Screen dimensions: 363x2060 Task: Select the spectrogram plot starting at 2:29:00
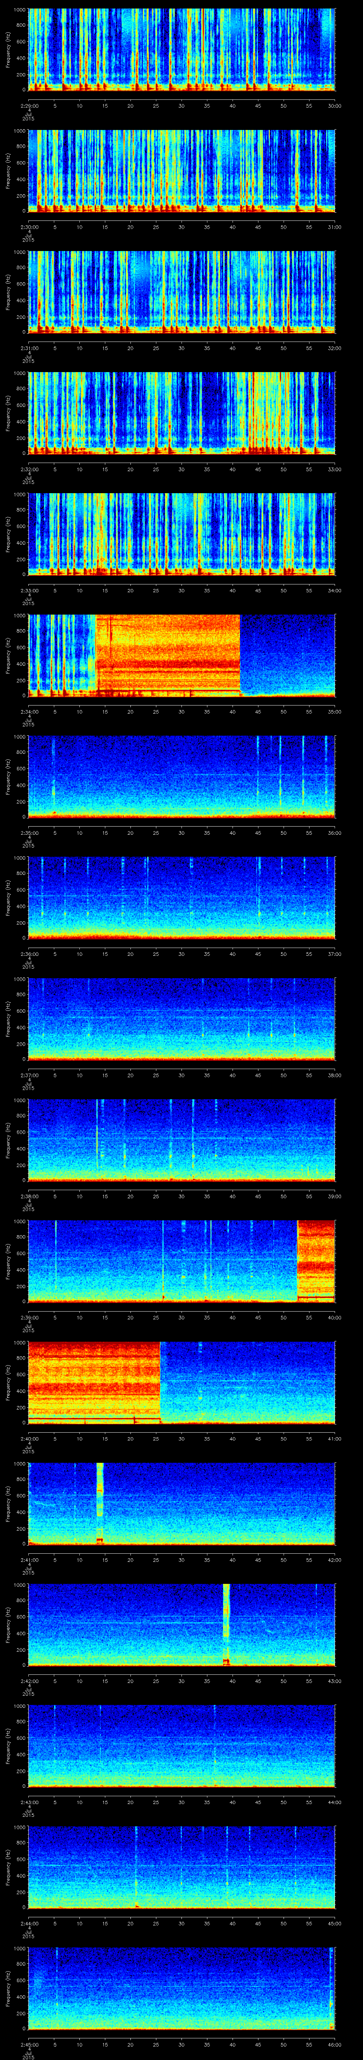point(181,50)
